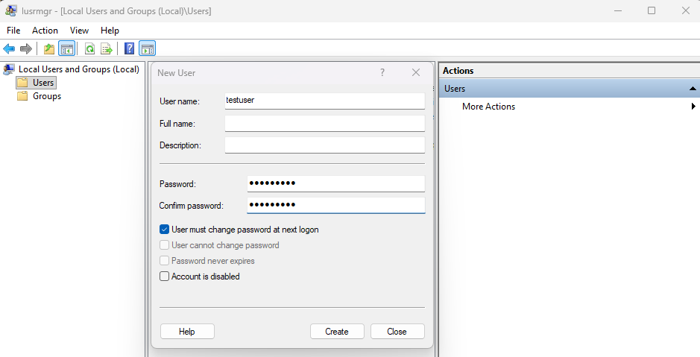
Task: Check Account is disabled box
Action: pyautogui.click(x=164, y=277)
